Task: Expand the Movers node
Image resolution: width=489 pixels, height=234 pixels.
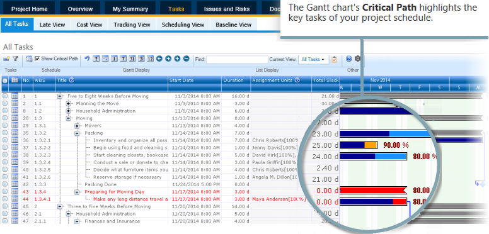Action: (x=78, y=126)
